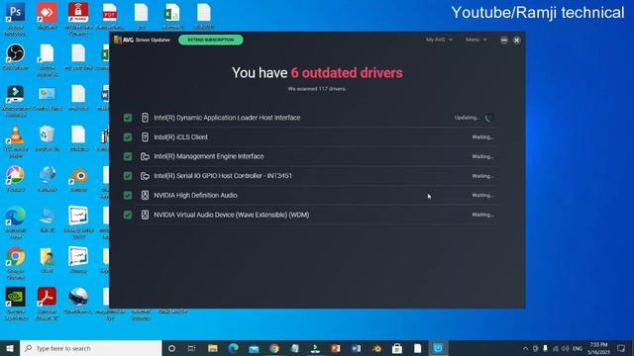Open Microsoft Edge desktop shortcut
Viewport: 634px width, 356px height.
[x=16, y=222]
